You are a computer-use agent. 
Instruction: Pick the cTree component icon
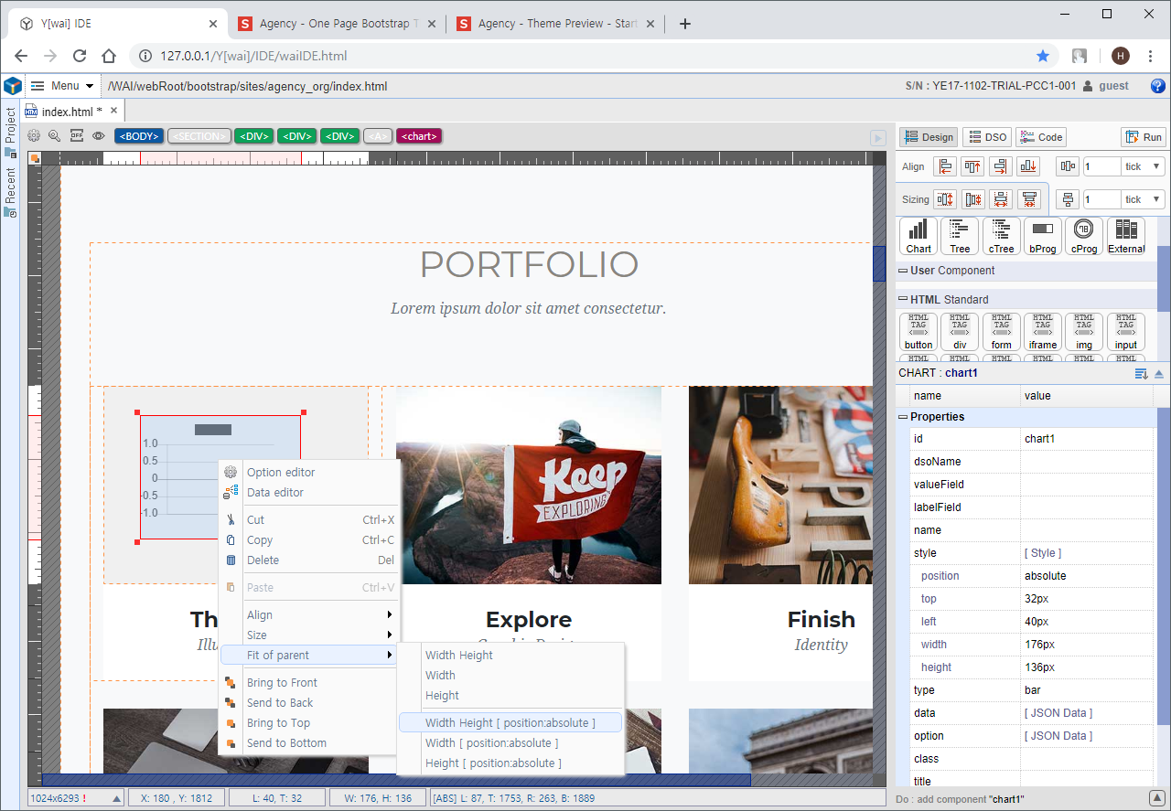click(x=1001, y=235)
